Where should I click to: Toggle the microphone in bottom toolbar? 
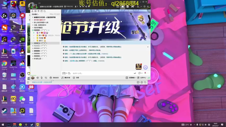point(42,78)
